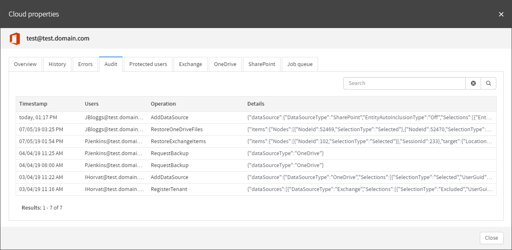Close dialog with the X at top right

[x=501, y=14]
